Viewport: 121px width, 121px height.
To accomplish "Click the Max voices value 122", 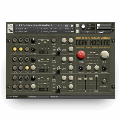I will pos(60,29).
